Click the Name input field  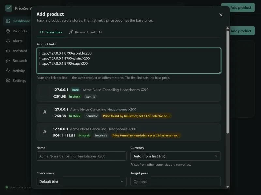click(81, 156)
